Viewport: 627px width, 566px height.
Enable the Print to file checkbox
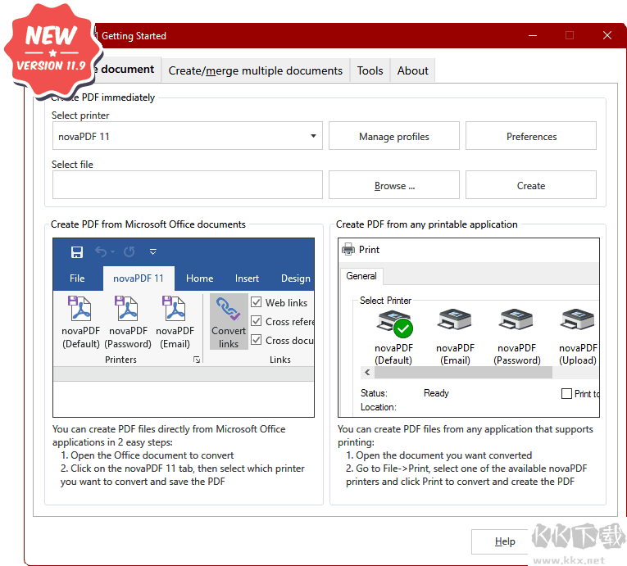coord(566,393)
